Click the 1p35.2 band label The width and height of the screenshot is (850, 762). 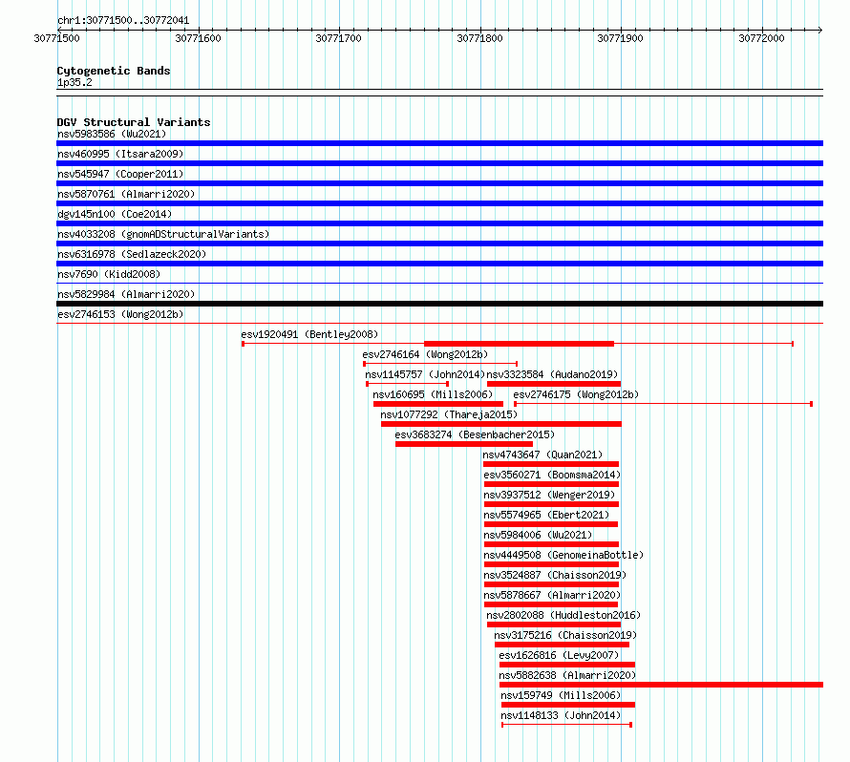pos(74,82)
